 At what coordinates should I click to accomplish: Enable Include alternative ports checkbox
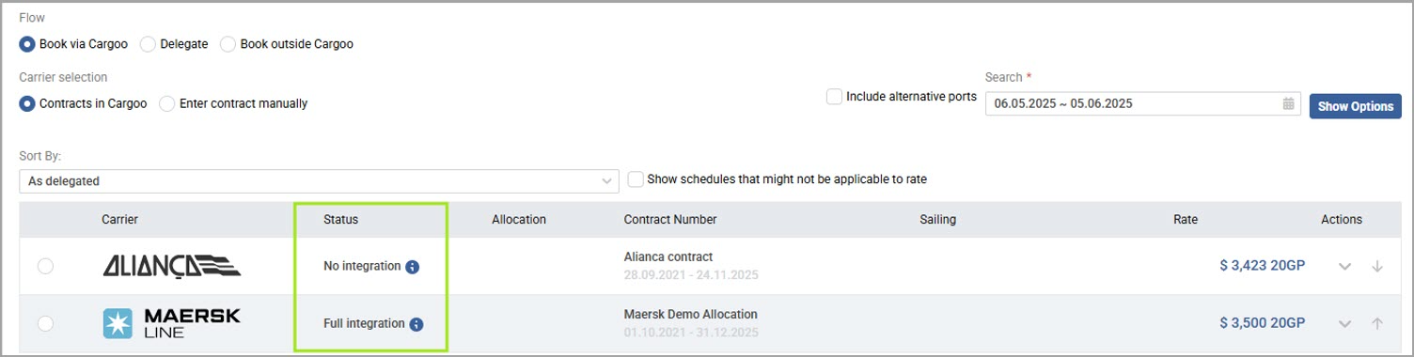(x=834, y=96)
